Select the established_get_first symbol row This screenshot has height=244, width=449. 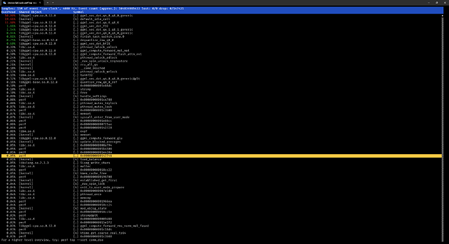pos(222,180)
